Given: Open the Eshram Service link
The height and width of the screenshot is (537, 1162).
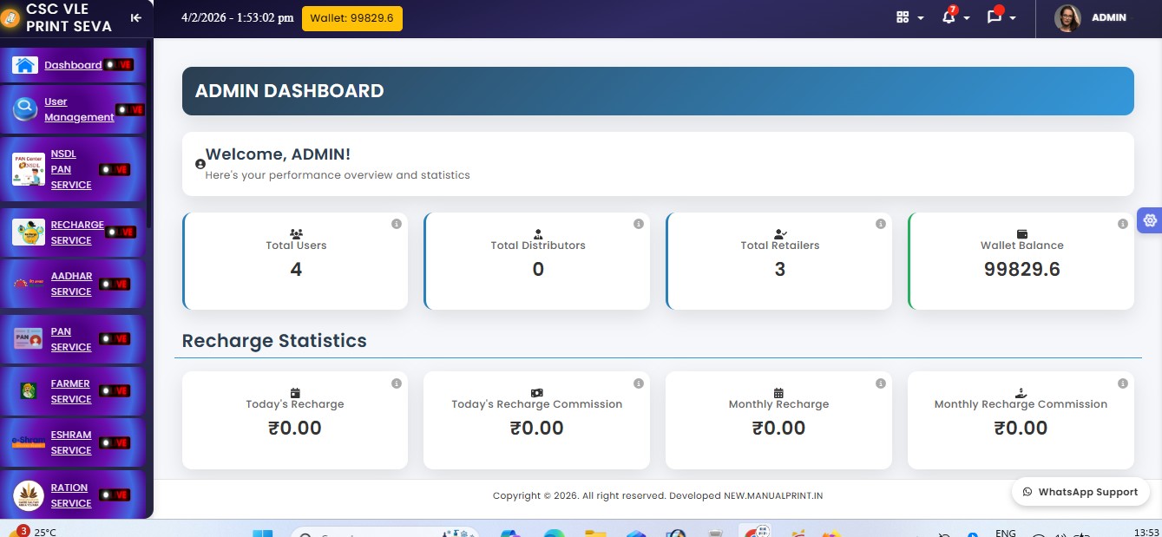Looking at the screenshot, I should [70, 442].
